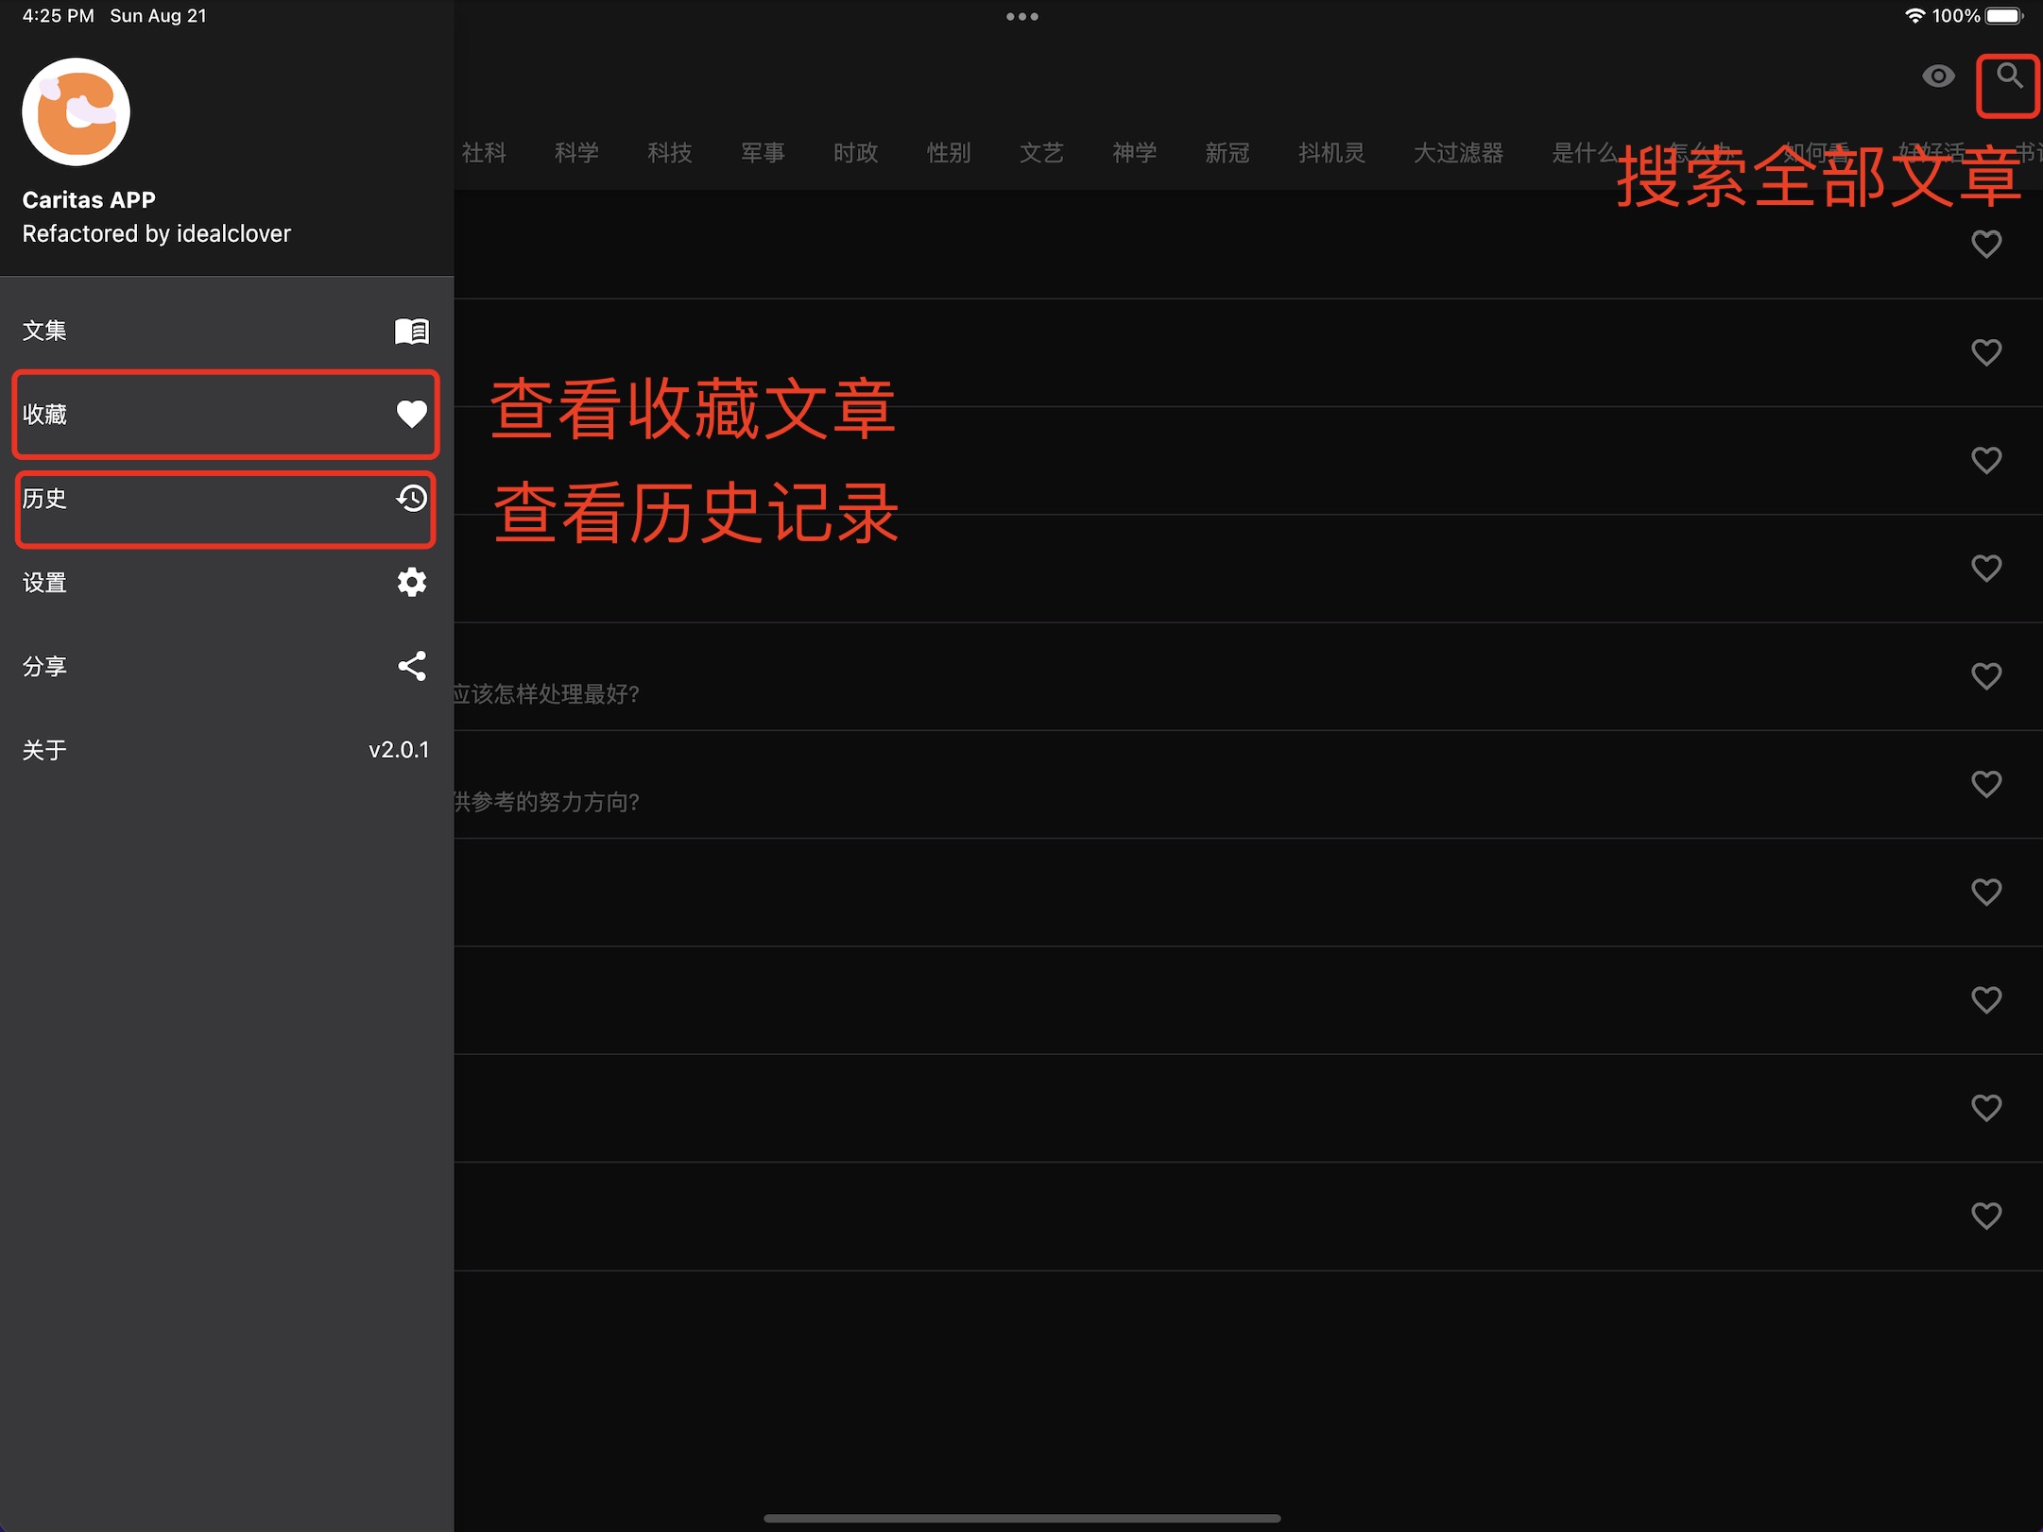Switch to the 大过滤器 tab

[x=1459, y=153]
